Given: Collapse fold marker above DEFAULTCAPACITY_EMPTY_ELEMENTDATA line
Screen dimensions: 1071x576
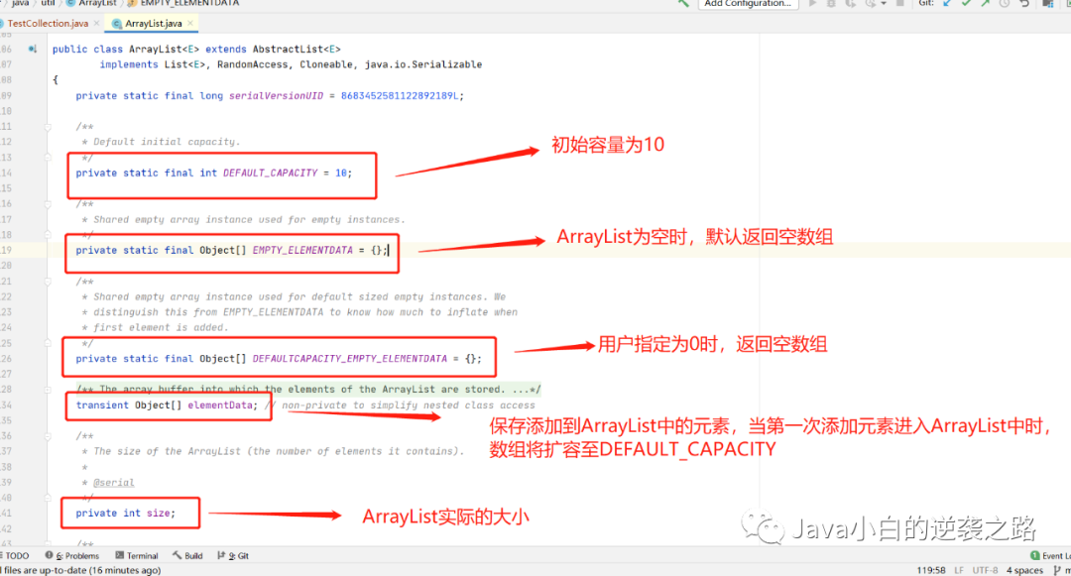Looking at the screenshot, I should (x=48, y=343).
